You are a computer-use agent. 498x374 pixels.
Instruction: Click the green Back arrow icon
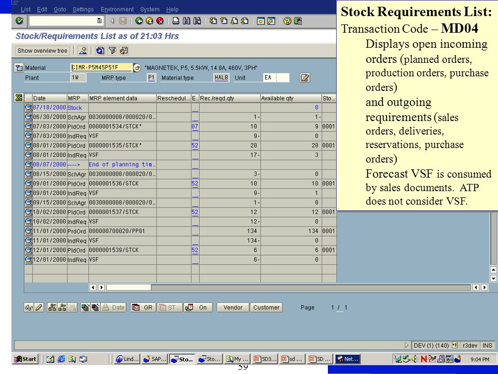(x=139, y=21)
